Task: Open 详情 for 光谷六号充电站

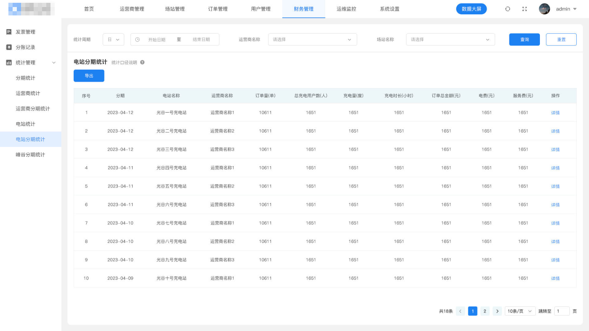Action: pos(555,205)
